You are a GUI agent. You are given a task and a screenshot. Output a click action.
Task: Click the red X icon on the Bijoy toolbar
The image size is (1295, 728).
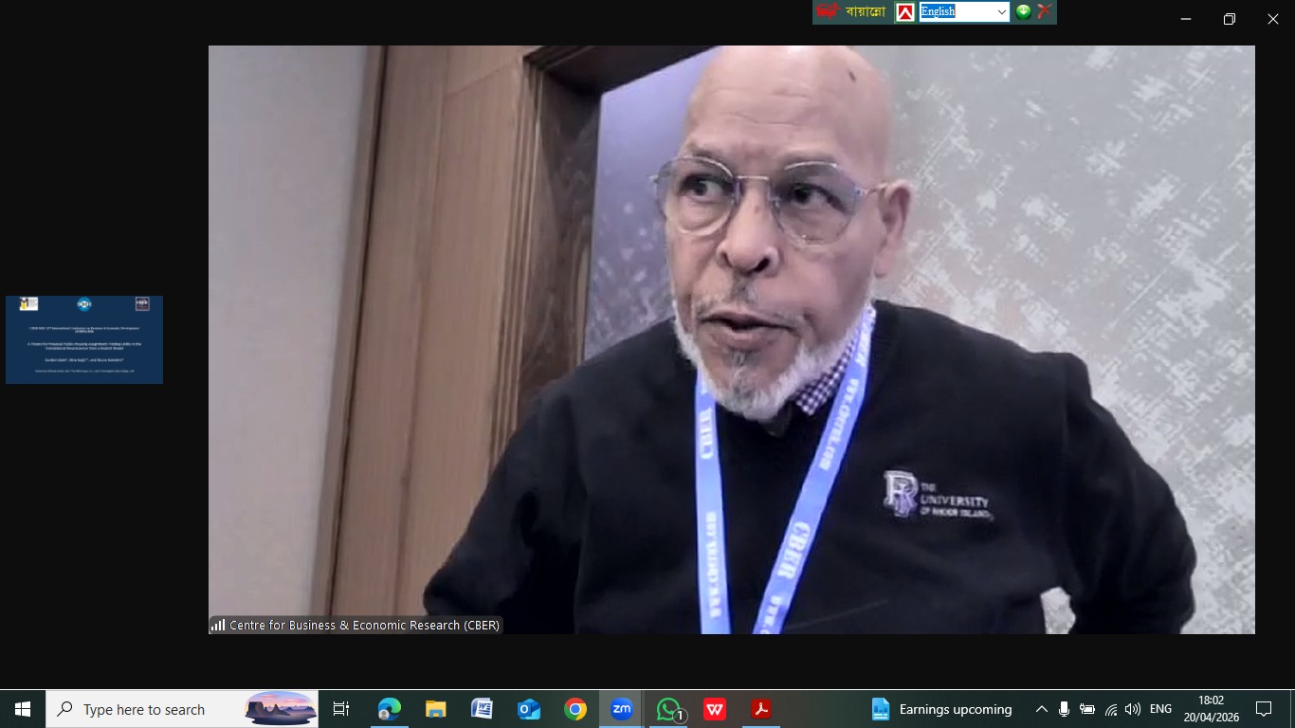click(x=1045, y=12)
